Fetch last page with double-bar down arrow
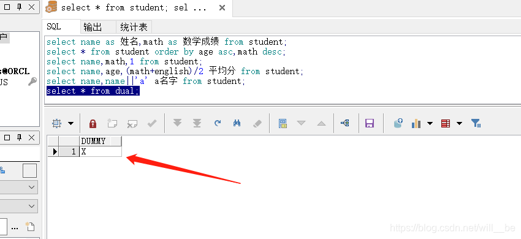This screenshot has width=521, height=239. coord(197,123)
